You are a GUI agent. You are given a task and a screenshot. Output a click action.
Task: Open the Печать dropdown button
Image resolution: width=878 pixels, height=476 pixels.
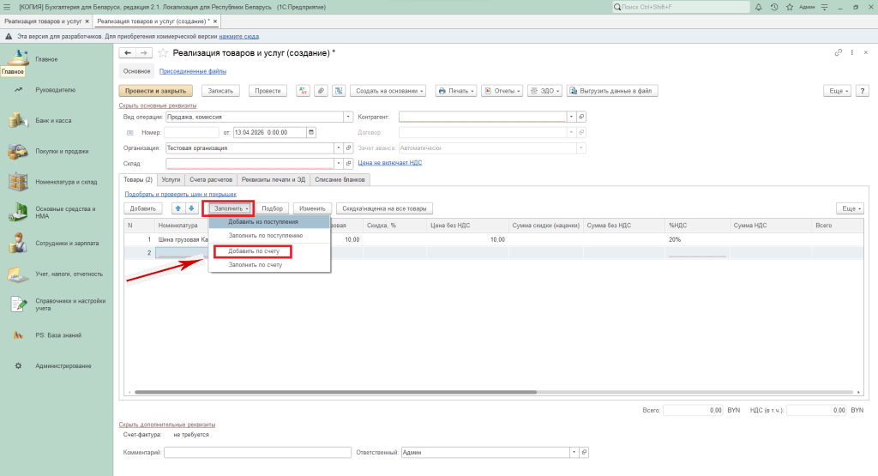(454, 91)
